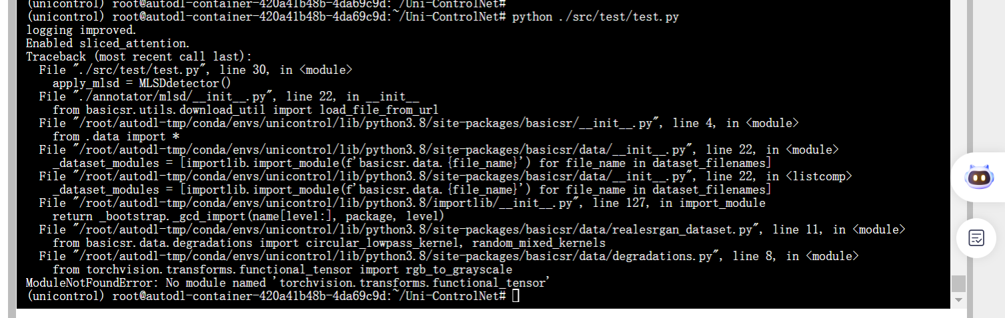Click the apply_mlsd = MLSDdetector() line
Screen dimensions: 1005x318
(x=141, y=83)
